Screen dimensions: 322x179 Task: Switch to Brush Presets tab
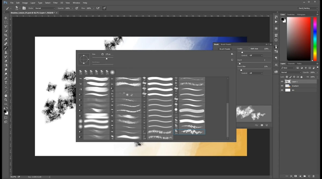click(226, 44)
